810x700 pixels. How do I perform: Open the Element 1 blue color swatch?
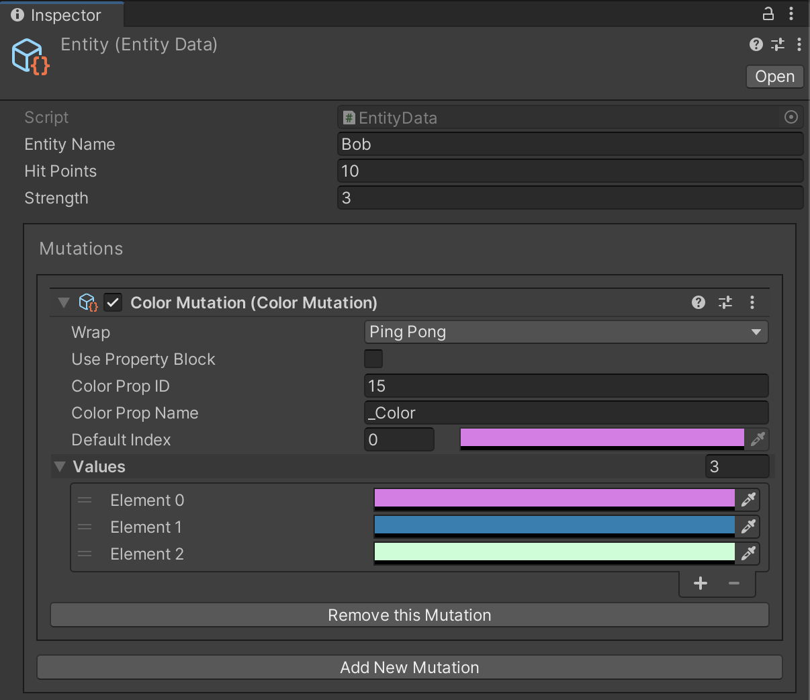(555, 526)
